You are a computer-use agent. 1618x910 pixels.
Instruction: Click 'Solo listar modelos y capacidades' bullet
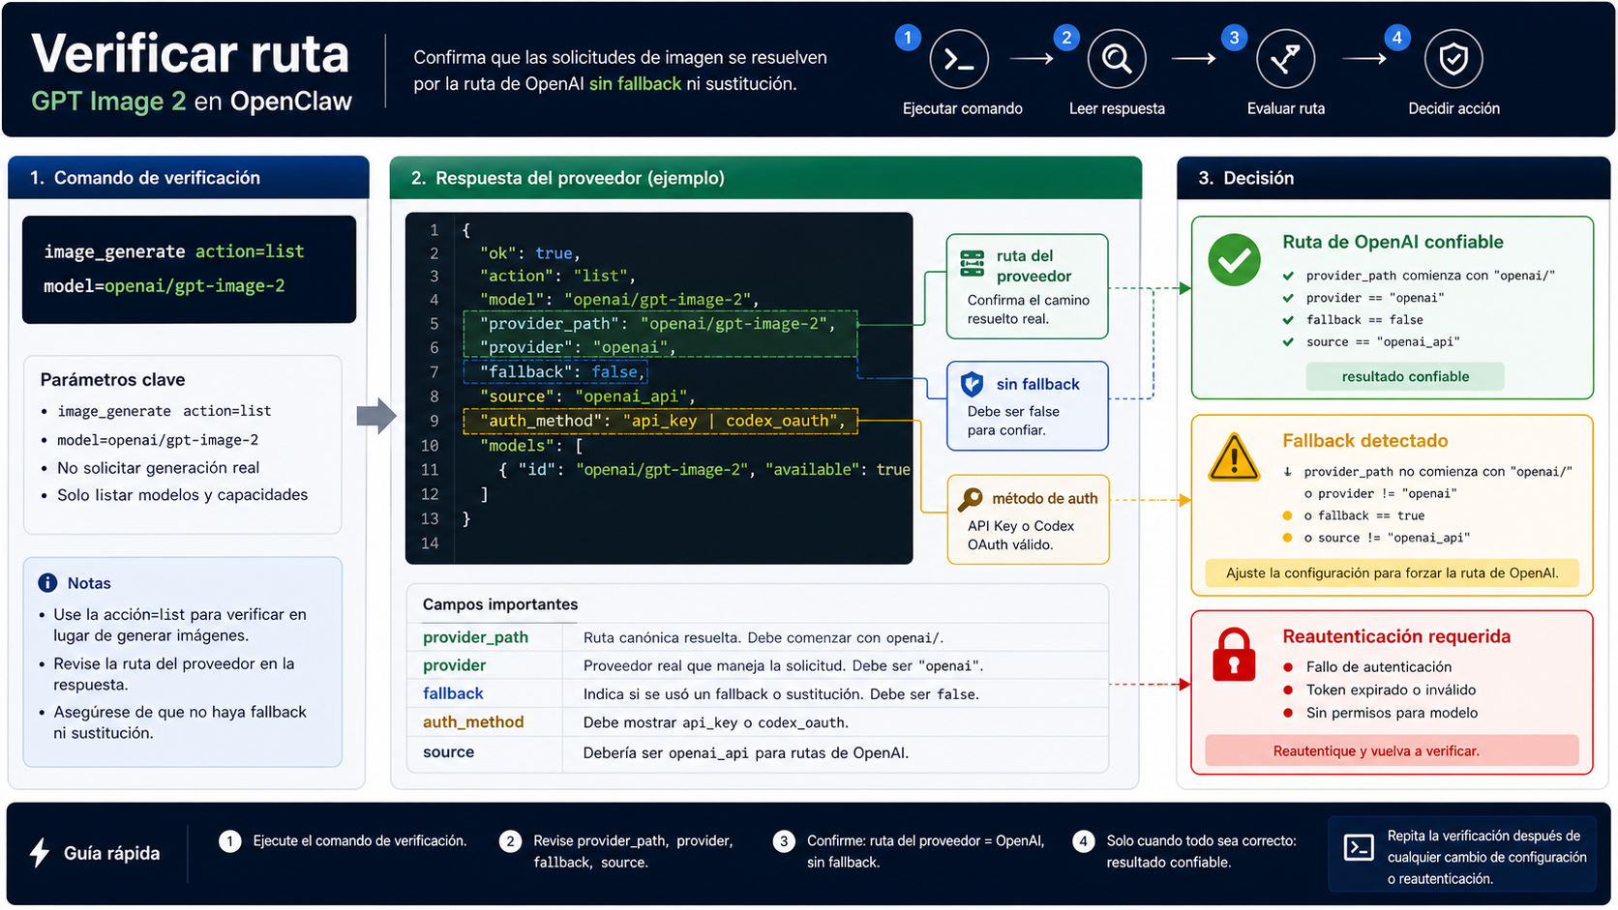click(x=182, y=495)
